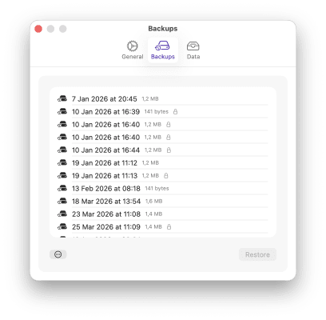Viewport: 326px width, 320px height.
Task: Click lock icon on 19 Jan 11:13 backup
Action: pos(166,175)
